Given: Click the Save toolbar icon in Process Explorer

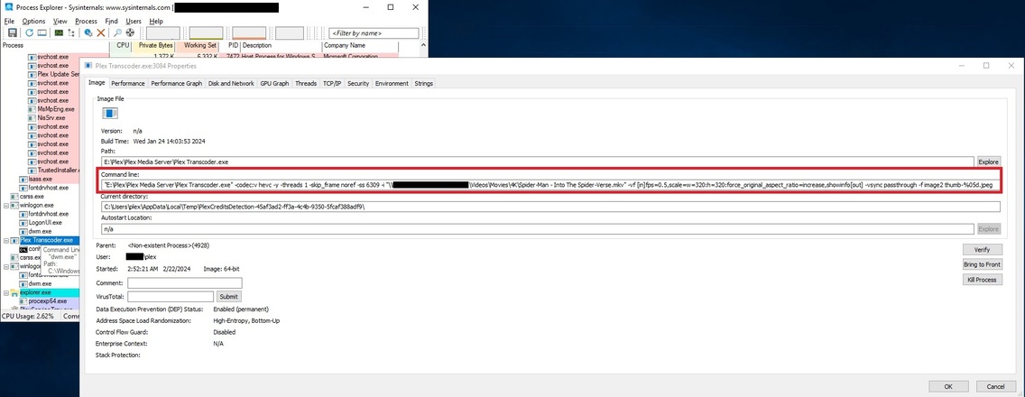Looking at the screenshot, I should (x=13, y=32).
